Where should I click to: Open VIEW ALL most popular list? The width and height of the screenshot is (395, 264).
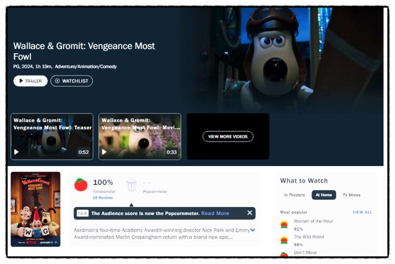(362, 212)
